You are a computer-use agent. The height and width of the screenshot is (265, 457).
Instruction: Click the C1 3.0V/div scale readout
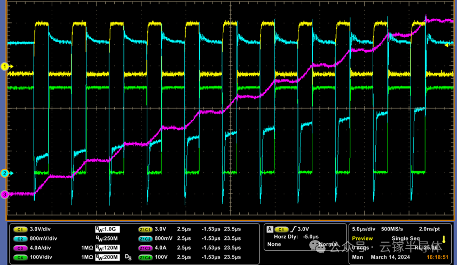coord(40,229)
